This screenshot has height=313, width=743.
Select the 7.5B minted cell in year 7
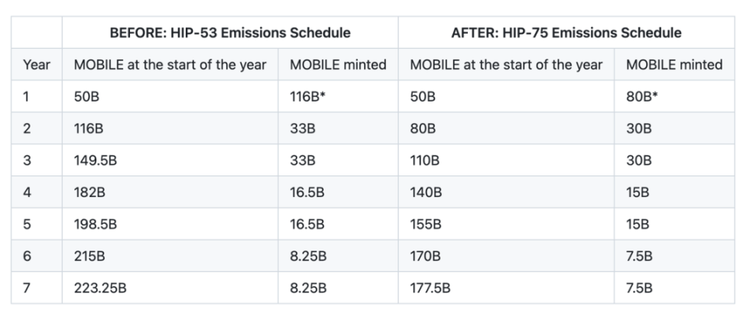[x=674, y=288]
